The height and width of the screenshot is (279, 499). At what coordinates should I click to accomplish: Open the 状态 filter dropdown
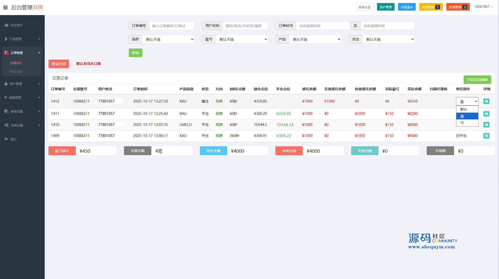pos(388,39)
